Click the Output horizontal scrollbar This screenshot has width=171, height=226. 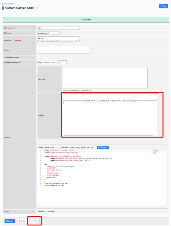(x=108, y=135)
